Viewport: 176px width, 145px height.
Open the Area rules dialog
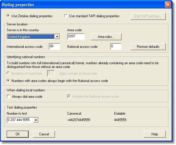click(106, 37)
